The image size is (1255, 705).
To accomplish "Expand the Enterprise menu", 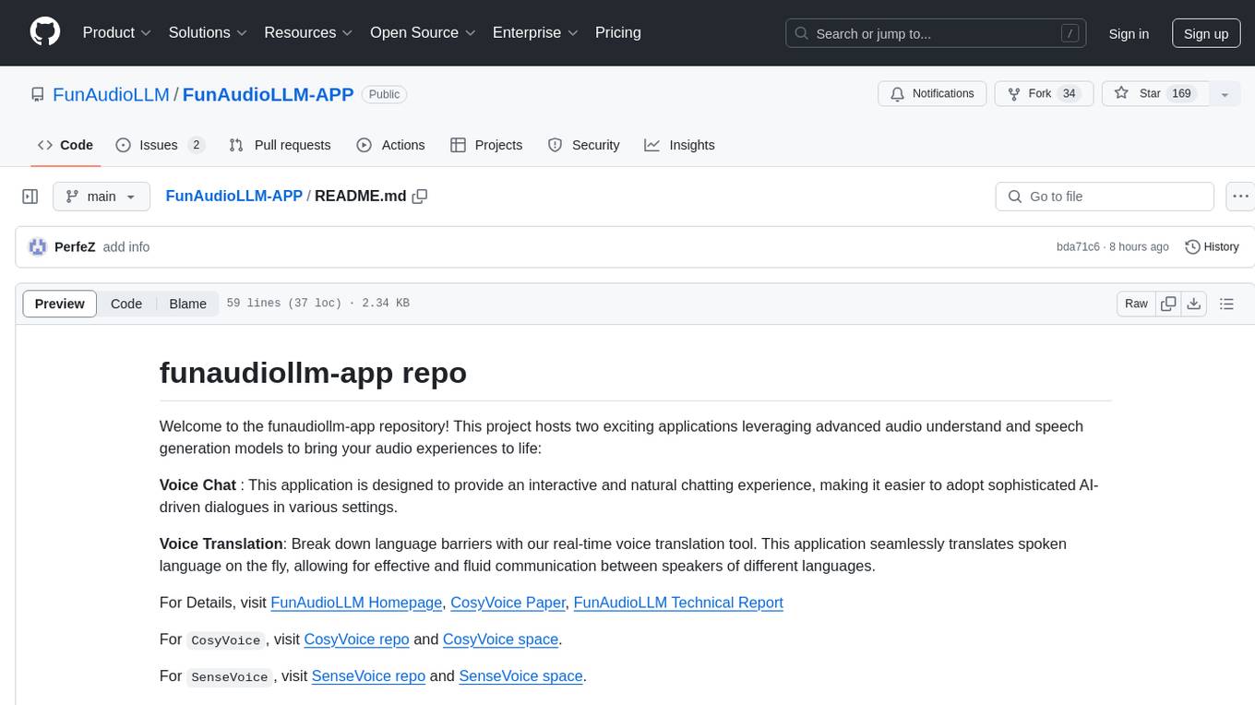I will 535,32.
